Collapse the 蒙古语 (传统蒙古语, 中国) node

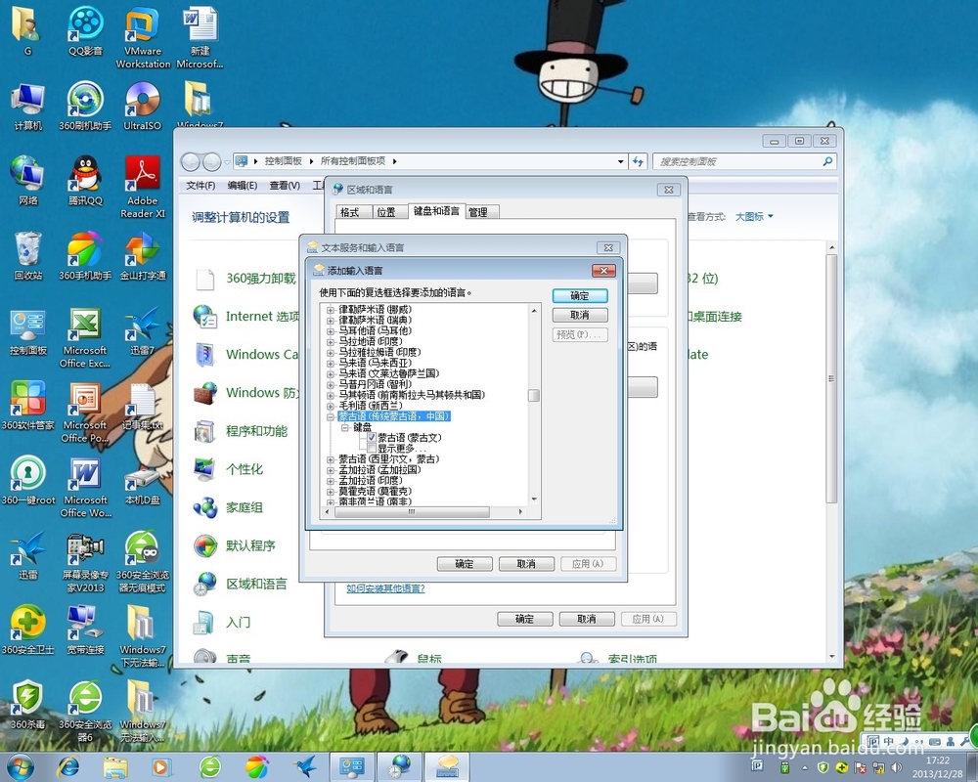tap(331, 416)
